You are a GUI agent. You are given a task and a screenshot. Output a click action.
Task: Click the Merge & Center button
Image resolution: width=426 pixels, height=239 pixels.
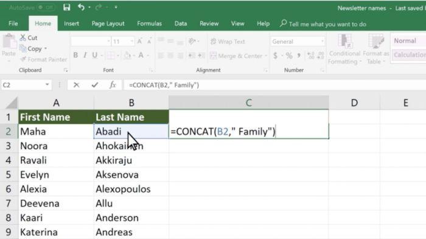click(236, 56)
